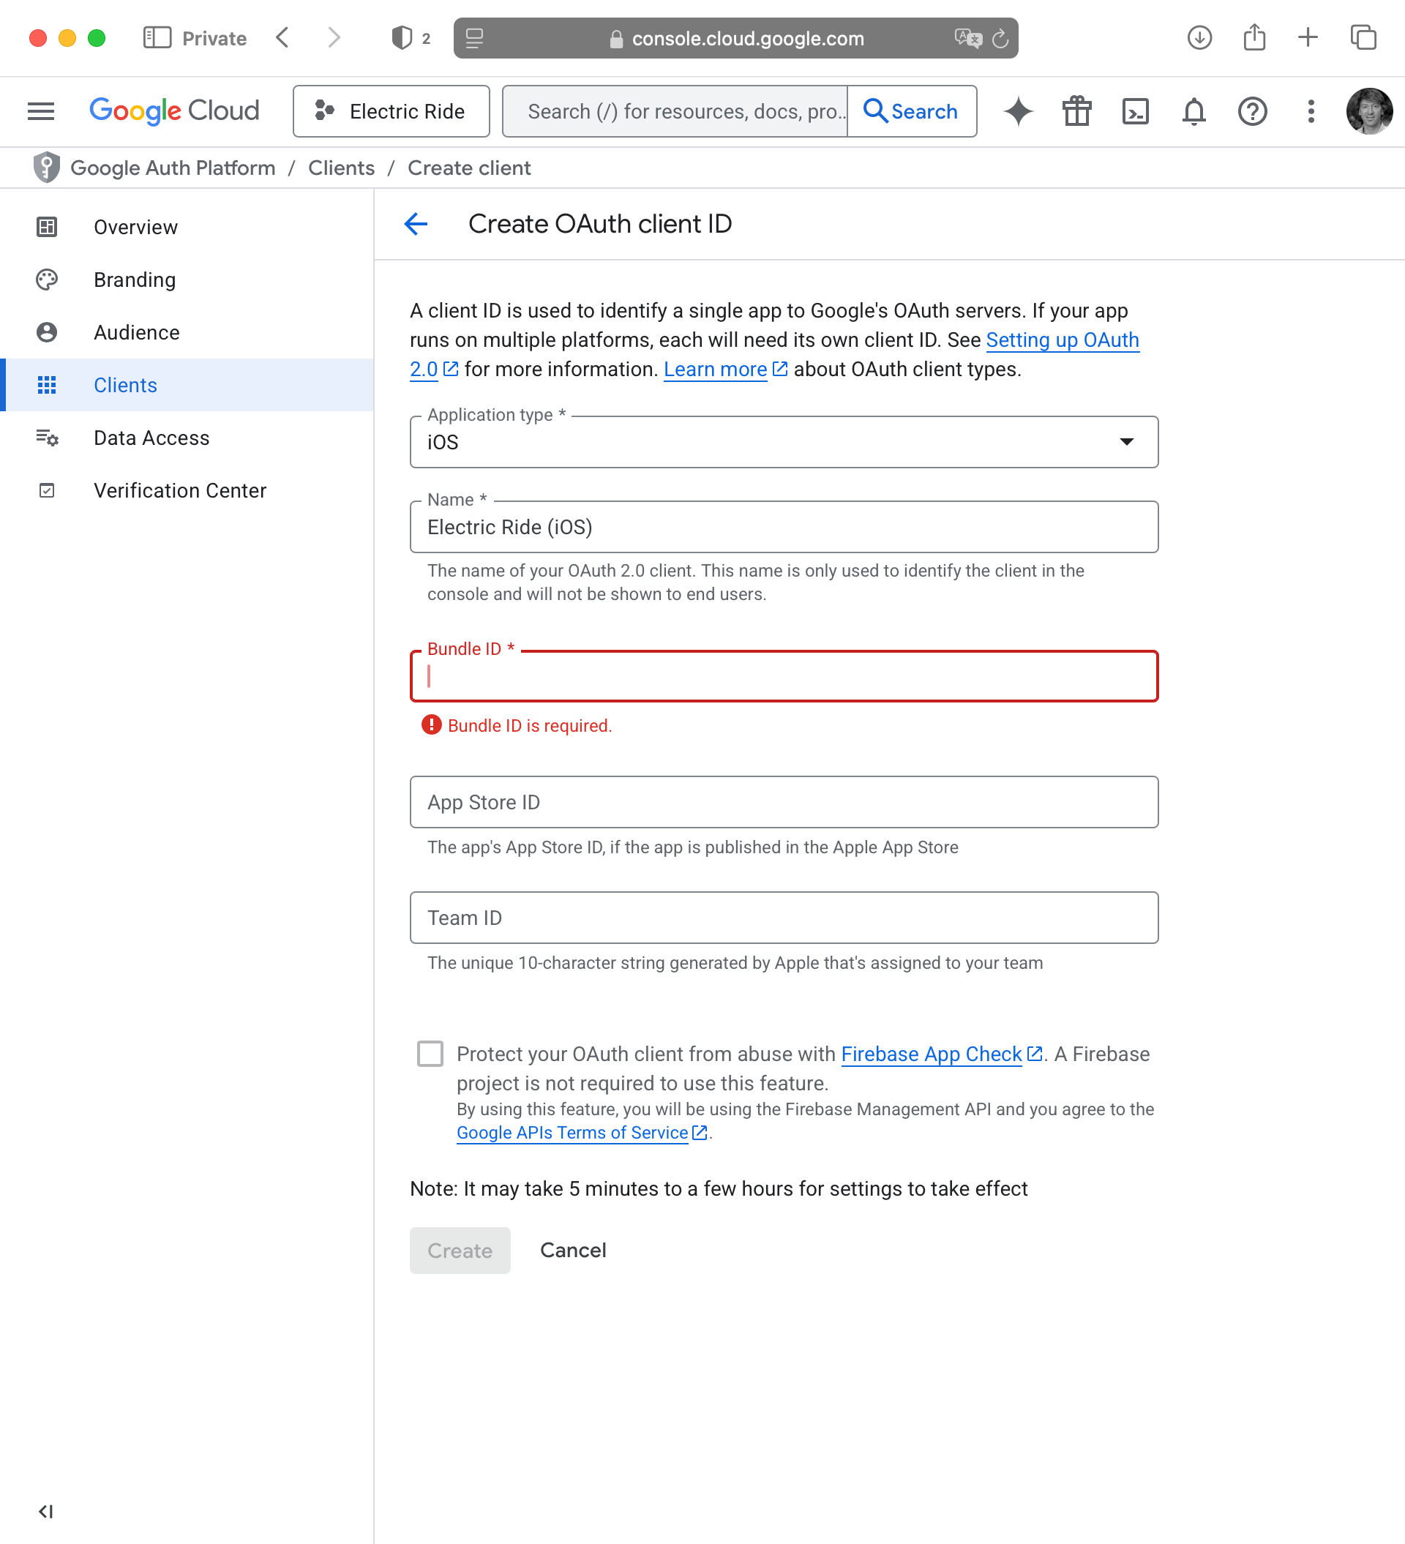Go back using the blue arrow
Viewport: 1405px width, 1544px height.
point(416,224)
